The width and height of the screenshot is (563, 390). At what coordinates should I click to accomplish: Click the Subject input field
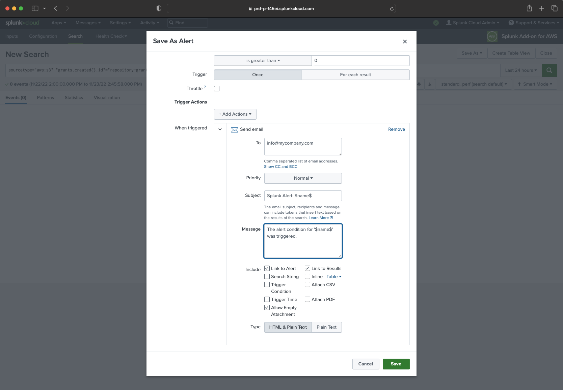click(303, 196)
